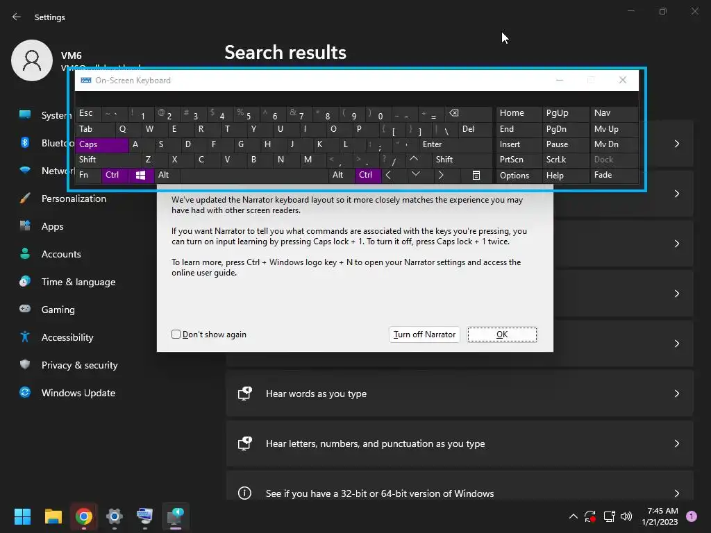Open Personalization settings category
This screenshot has width=711, height=533.
(74, 198)
